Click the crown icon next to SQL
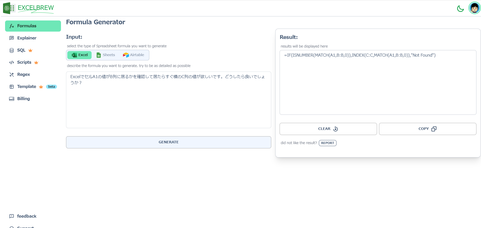Screen dimensions: 481x228 tap(30, 50)
